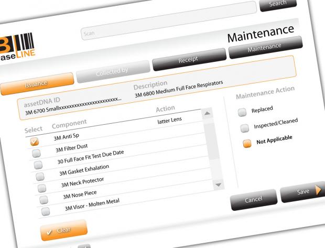Select the 3M Filter Dust row text
The height and width of the screenshot is (248, 325).
coord(71,148)
